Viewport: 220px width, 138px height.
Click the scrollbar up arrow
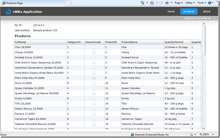coord(204,24)
